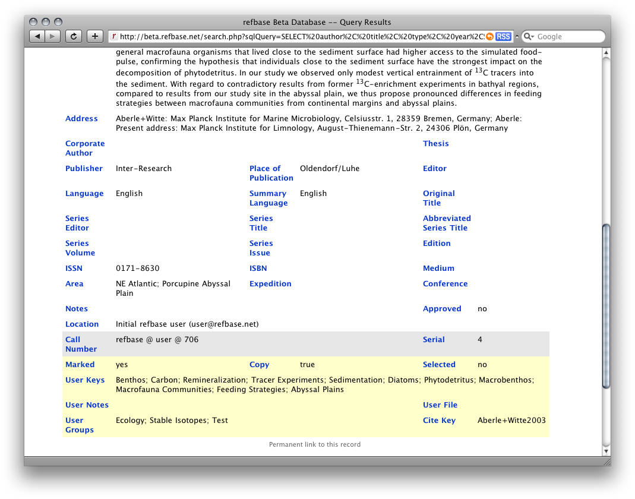Click the Ecology; Stable Isotopes; Test groups text
This screenshot has width=635, height=499.
(x=172, y=421)
